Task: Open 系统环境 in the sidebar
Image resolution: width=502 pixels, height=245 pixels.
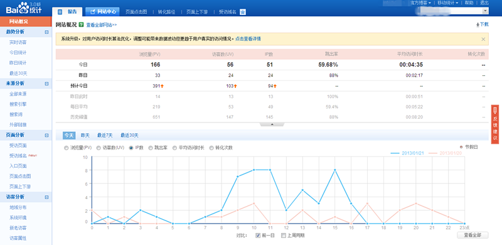Action: point(18,218)
